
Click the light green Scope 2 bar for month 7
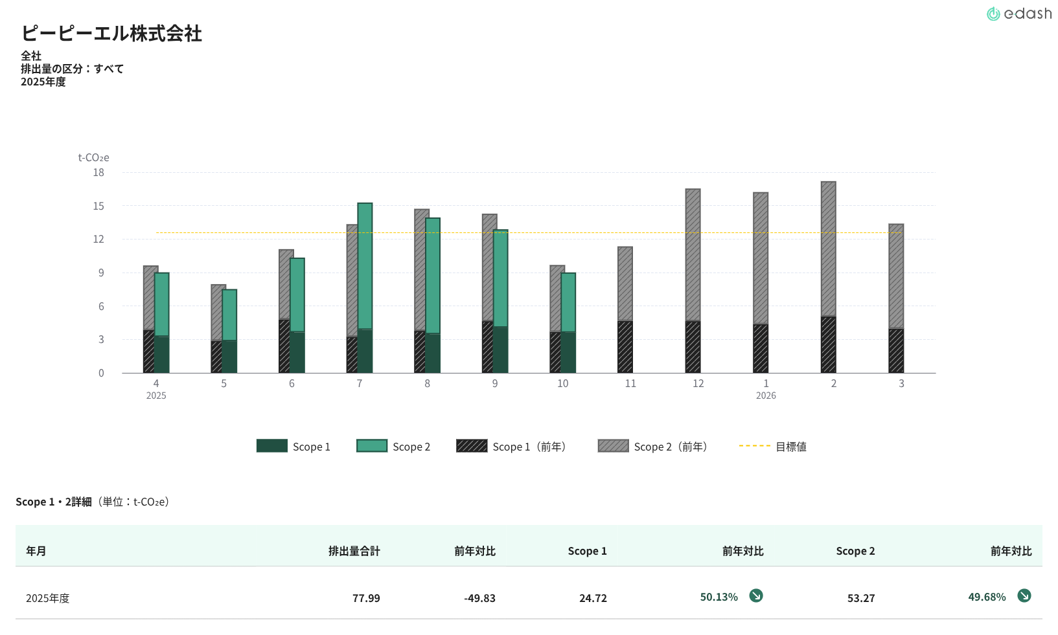[365, 265]
